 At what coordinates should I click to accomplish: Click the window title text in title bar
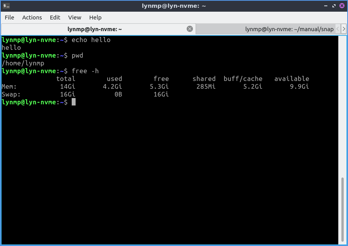click(174, 6)
